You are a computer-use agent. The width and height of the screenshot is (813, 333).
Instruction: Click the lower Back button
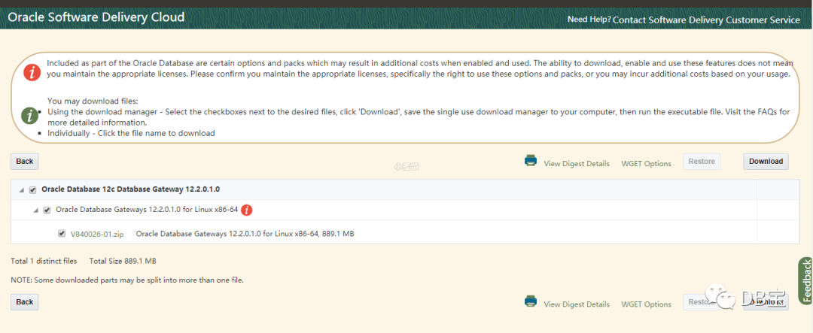point(24,302)
